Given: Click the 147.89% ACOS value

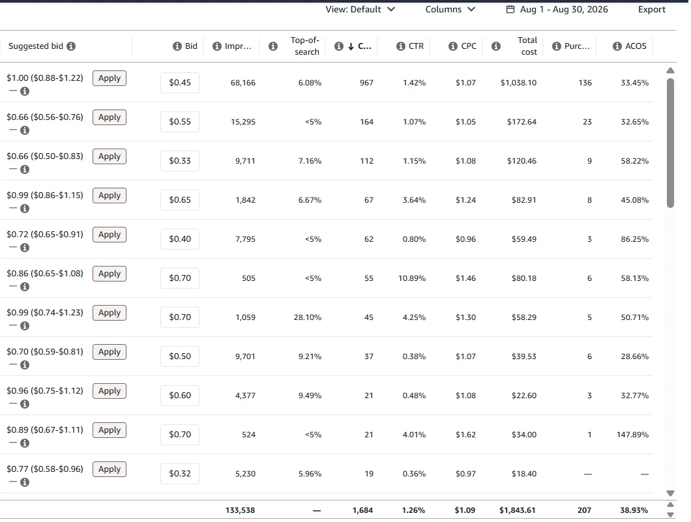Looking at the screenshot, I should coord(632,435).
